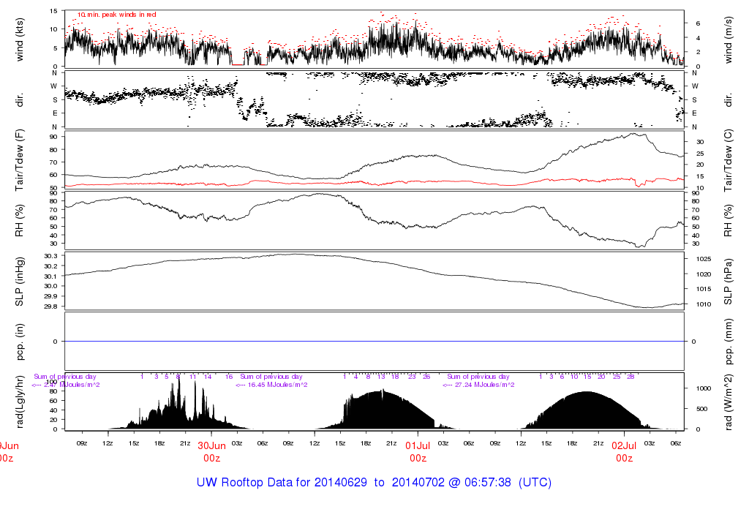Viewport: 749px width, 512px height.
Task: Select the '16.45 MJoules/m^2' daily sum text
Action: coord(277,385)
